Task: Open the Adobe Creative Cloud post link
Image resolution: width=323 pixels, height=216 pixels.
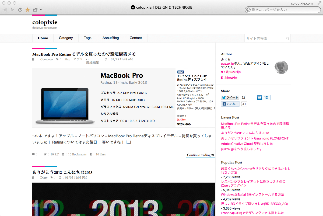Action: [x=247, y=144]
